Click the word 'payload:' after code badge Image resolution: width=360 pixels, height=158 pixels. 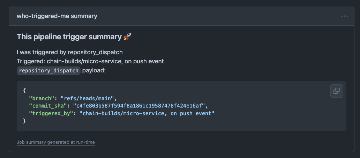click(x=93, y=70)
